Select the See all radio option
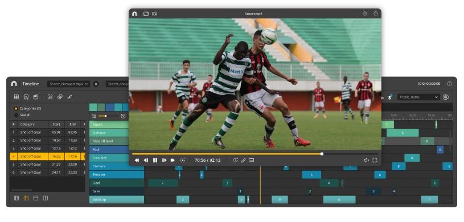Image resolution: width=464 pixels, height=222 pixels. 16,115
